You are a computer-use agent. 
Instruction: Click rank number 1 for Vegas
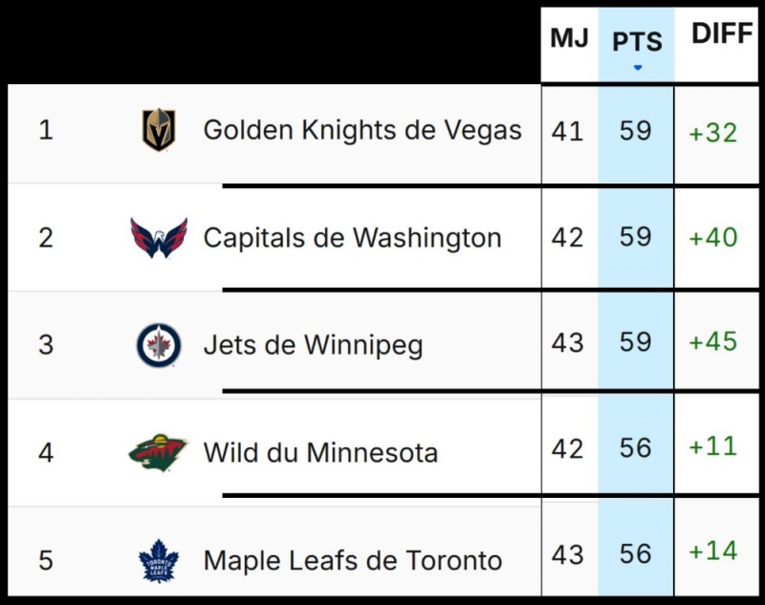click(x=45, y=131)
